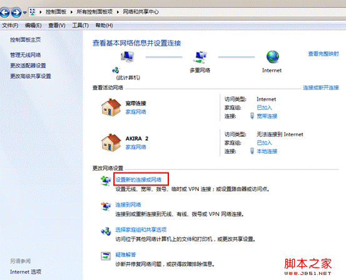This screenshot has width=346, height=280.
Task: Click connection icon beside 宽带连接 link
Action: [252, 116]
